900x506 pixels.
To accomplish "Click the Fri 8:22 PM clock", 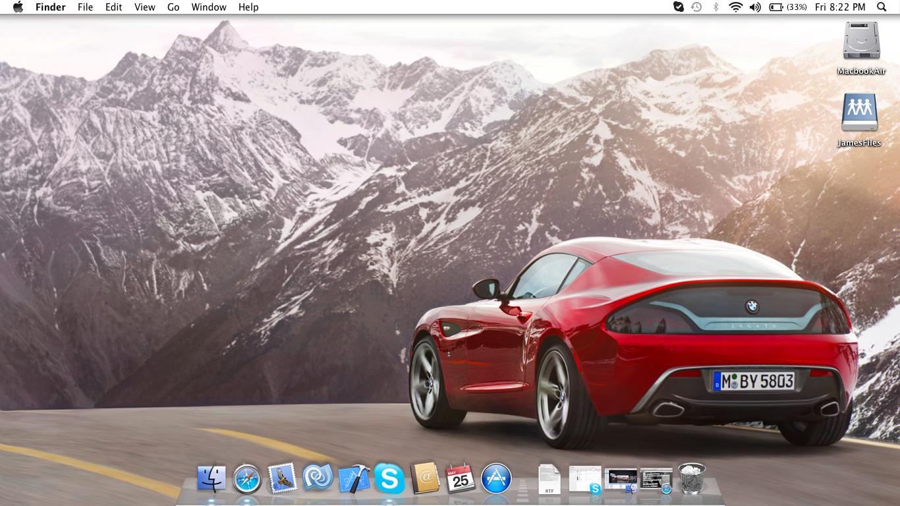I will point(840,7).
